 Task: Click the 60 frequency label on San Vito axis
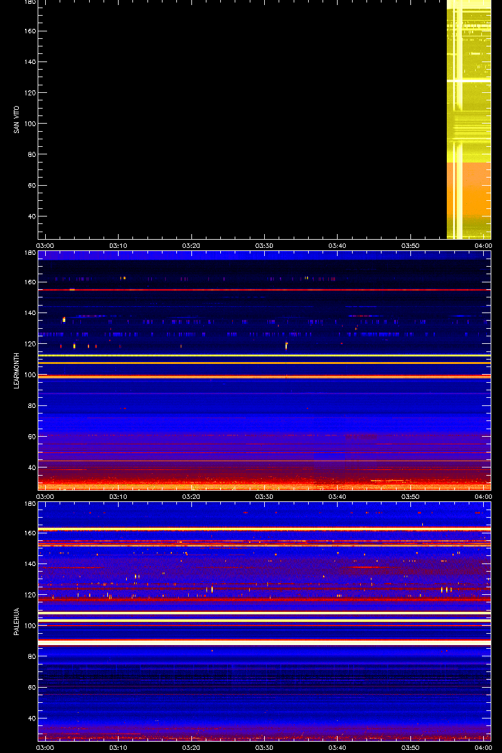[x=31, y=185]
